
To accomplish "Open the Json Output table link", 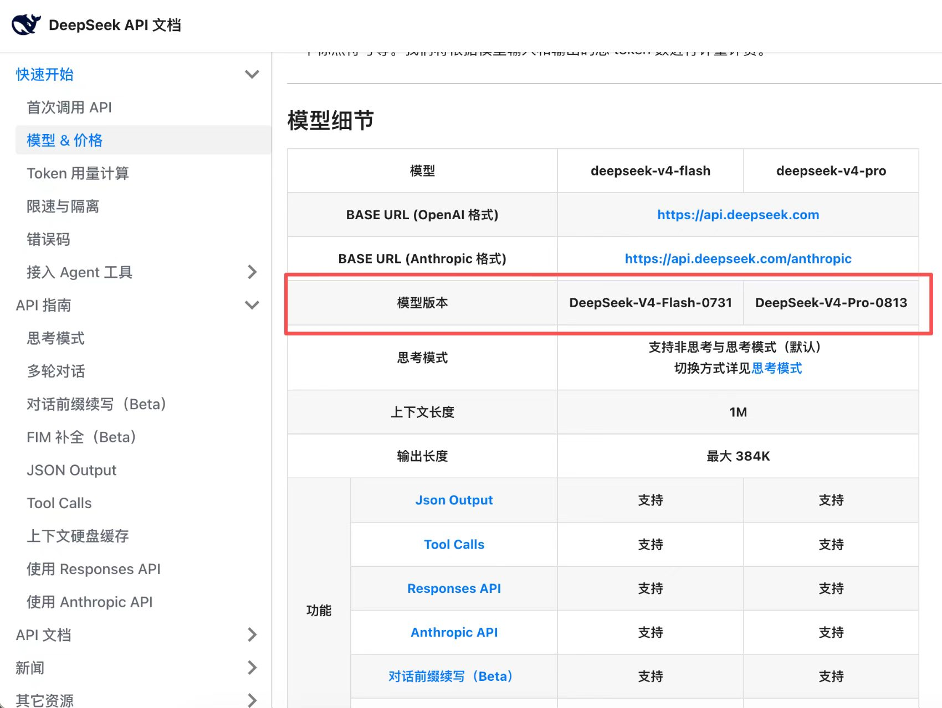I will pyautogui.click(x=454, y=500).
